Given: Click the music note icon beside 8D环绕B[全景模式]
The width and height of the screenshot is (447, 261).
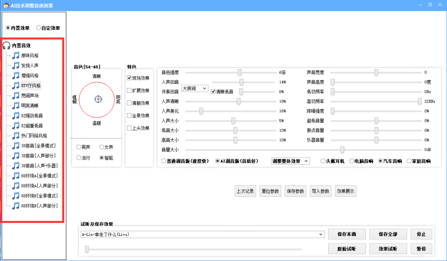Looking at the screenshot, I should pos(16,196).
